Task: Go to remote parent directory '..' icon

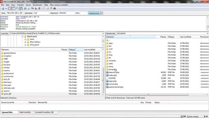Action: (107, 40)
